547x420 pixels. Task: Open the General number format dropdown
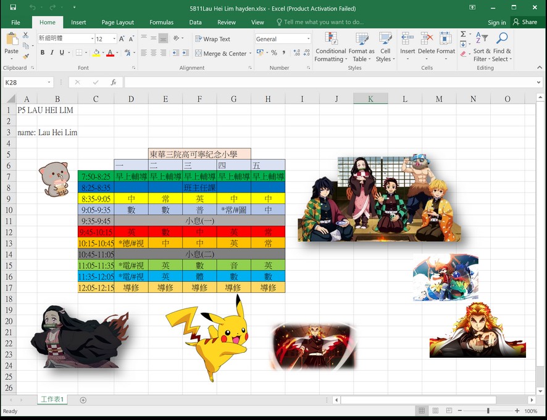[x=309, y=39]
